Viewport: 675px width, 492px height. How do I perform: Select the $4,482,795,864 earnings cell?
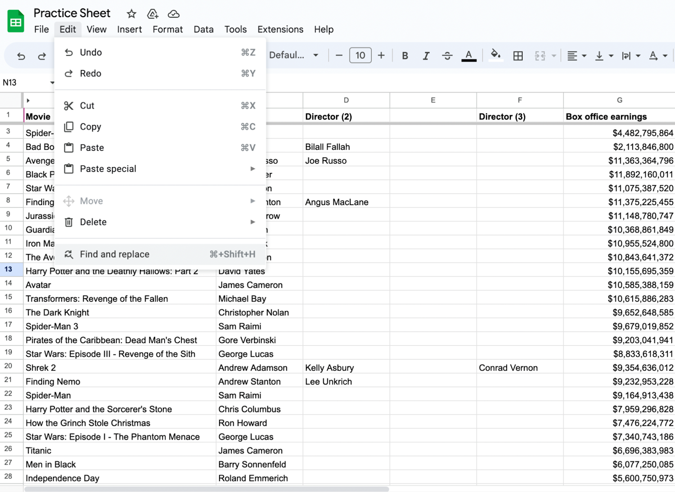pyautogui.click(x=619, y=133)
